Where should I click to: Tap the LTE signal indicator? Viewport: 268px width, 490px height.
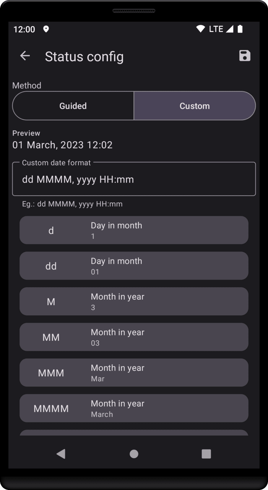coord(221,29)
